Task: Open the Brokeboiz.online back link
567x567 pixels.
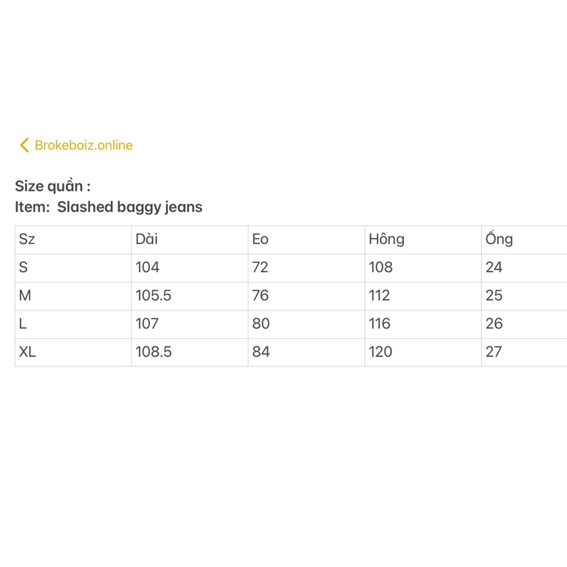Action: (x=83, y=145)
